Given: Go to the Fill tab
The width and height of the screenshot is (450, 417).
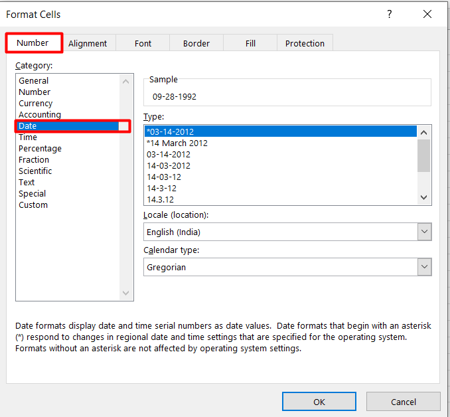Looking at the screenshot, I should (x=250, y=43).
